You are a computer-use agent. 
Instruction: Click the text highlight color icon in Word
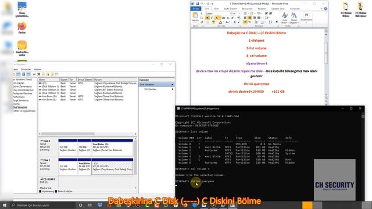pos(213,22)
